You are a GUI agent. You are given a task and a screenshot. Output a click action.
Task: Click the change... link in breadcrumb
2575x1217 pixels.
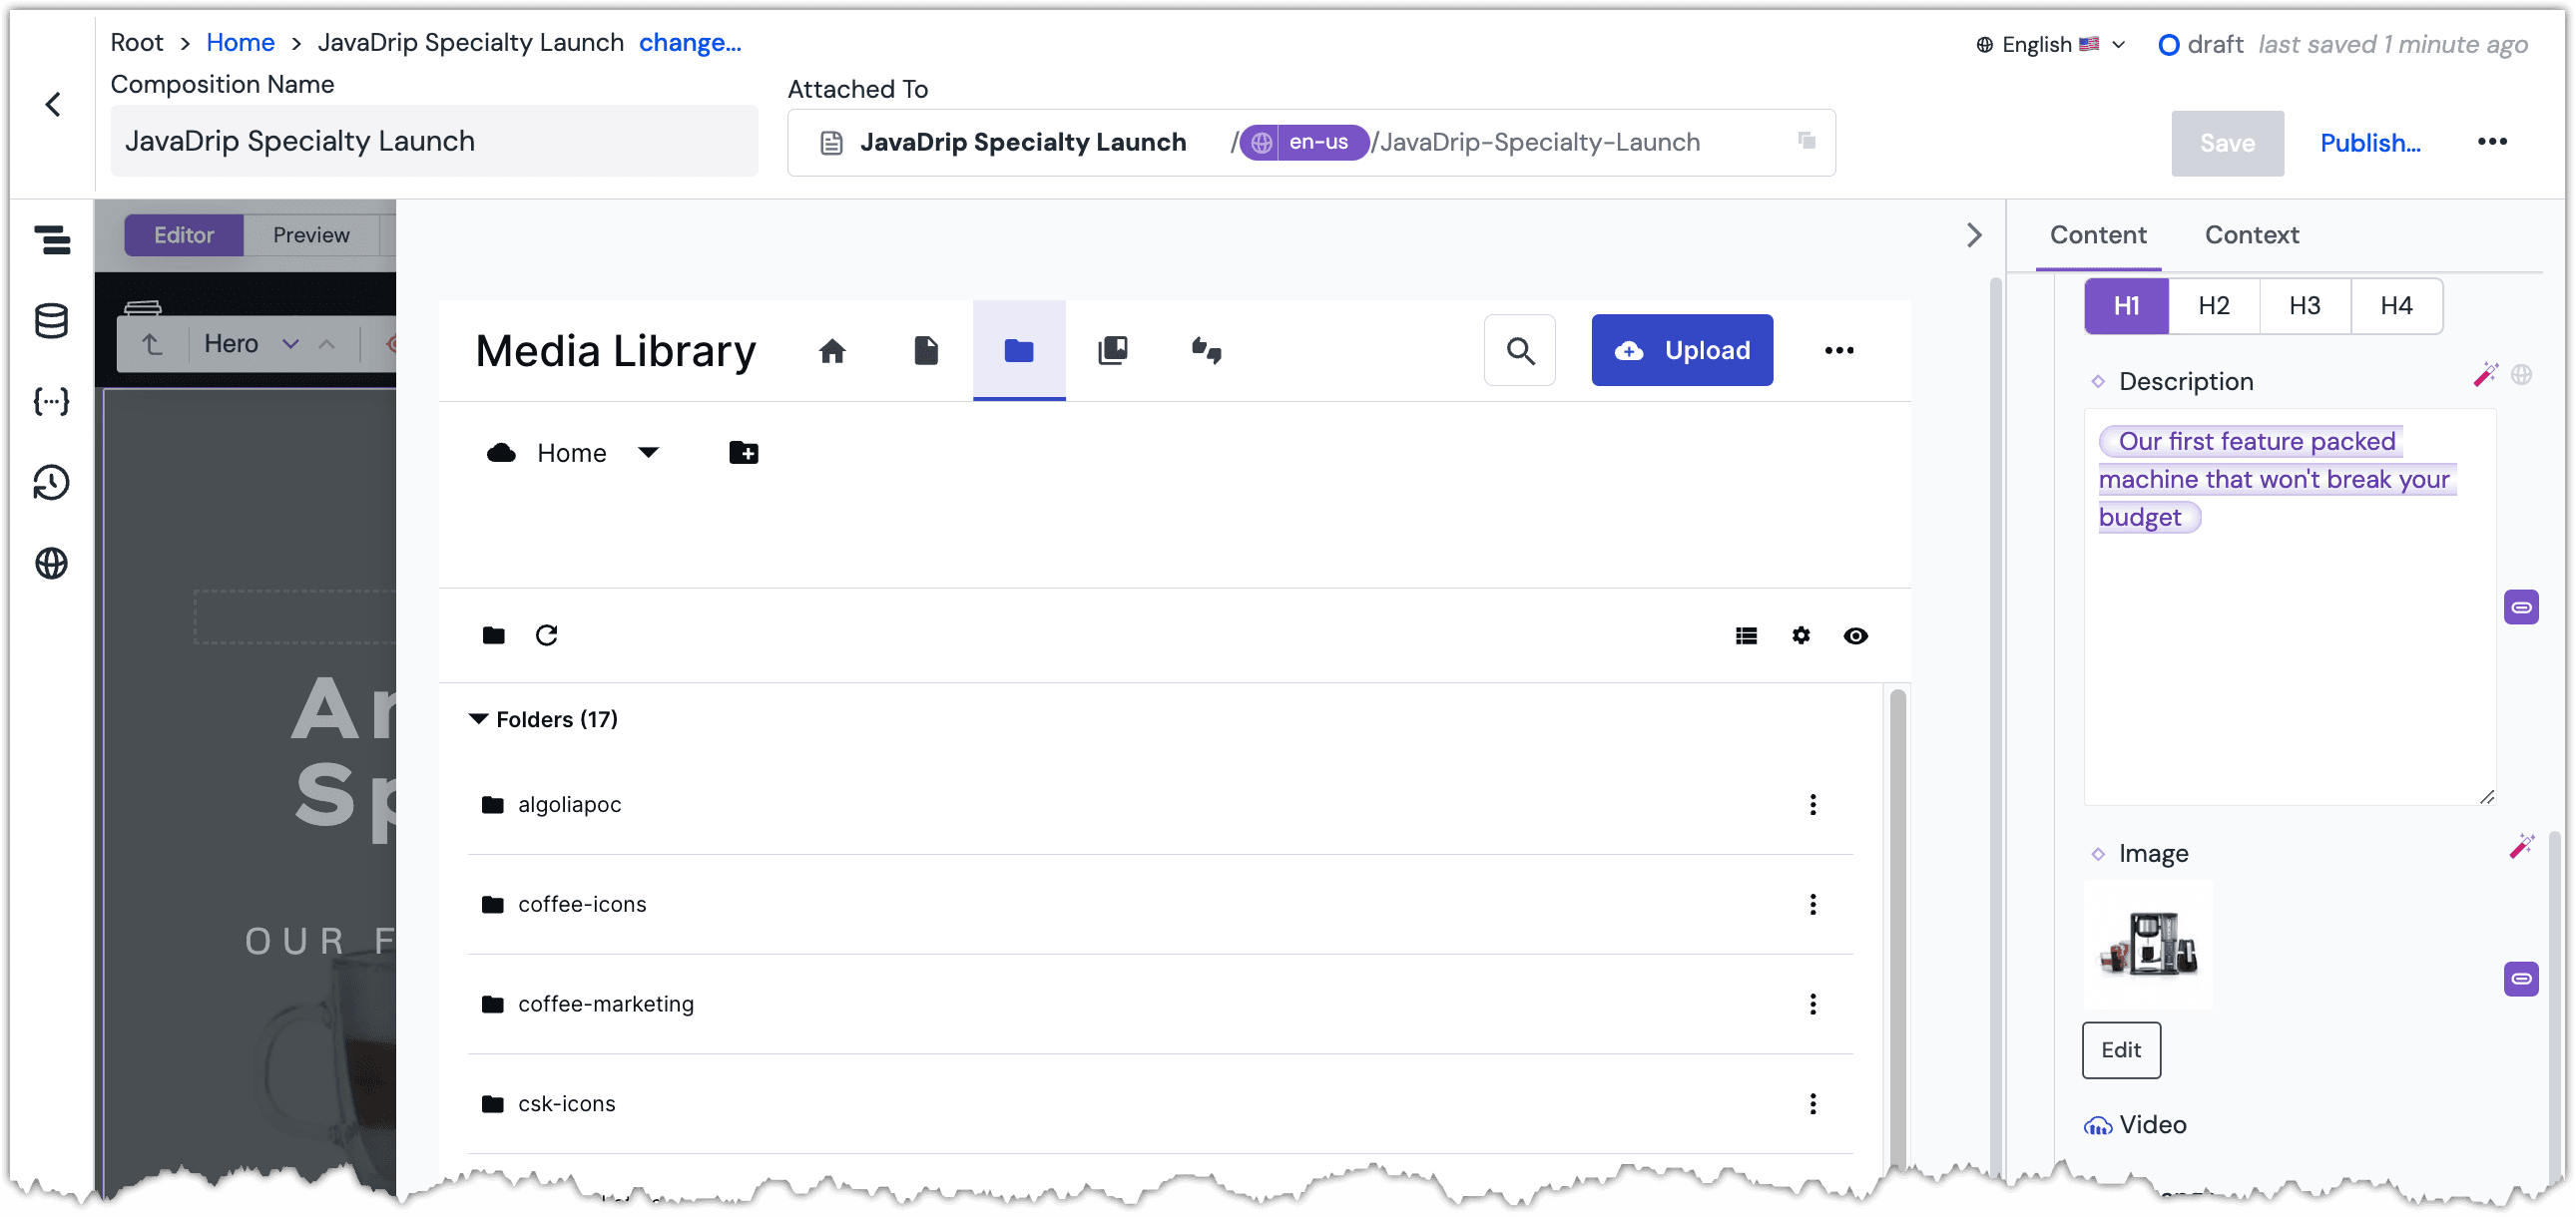click(690, 43)
